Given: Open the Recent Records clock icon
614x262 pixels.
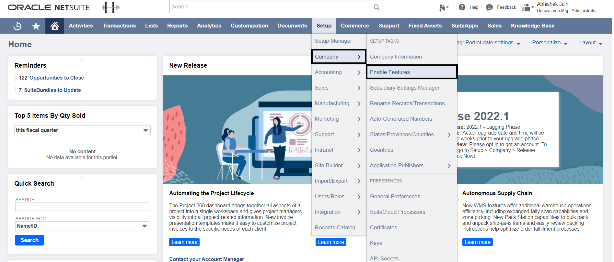Looking at the screenshot, I should pos(17,26).
